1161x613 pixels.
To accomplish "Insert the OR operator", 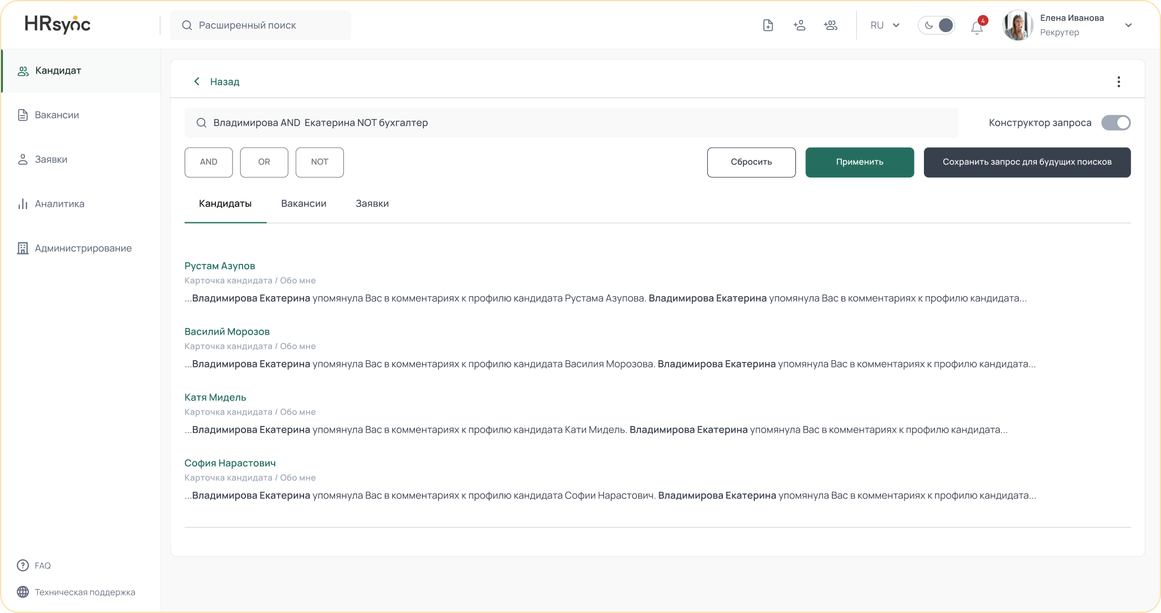I will click(264, 162).
